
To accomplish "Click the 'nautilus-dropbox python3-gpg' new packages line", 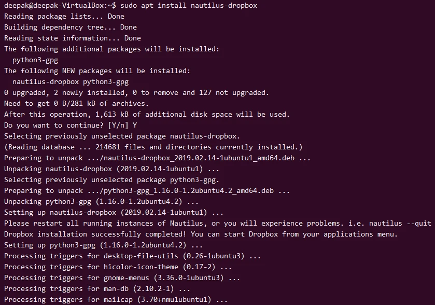I will [71, 81].
